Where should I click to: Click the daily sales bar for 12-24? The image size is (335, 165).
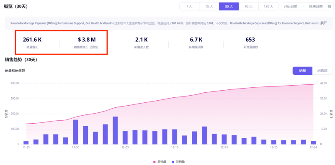coord(313,142)
